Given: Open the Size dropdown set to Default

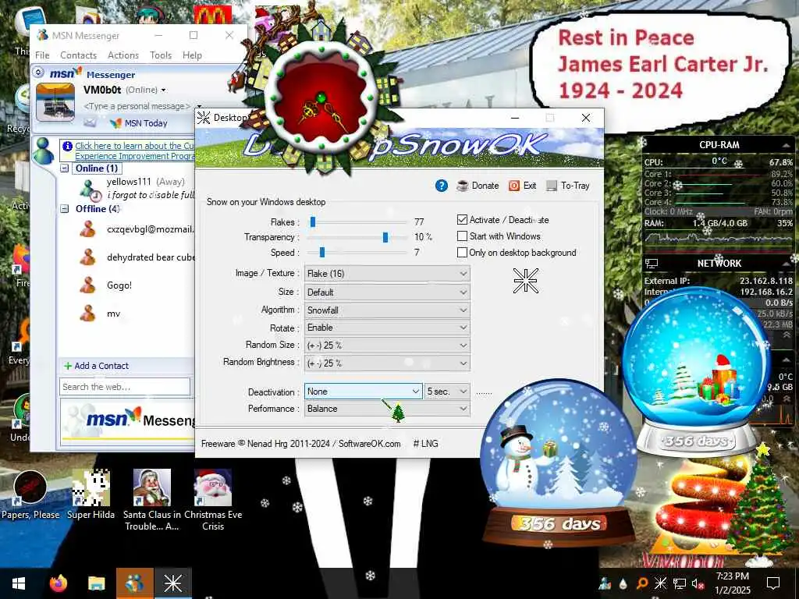Looking at the screenshot, I should point(387,292).
